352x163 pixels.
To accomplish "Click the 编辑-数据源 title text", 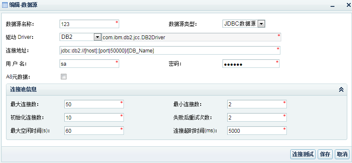I will pos(23,6).
